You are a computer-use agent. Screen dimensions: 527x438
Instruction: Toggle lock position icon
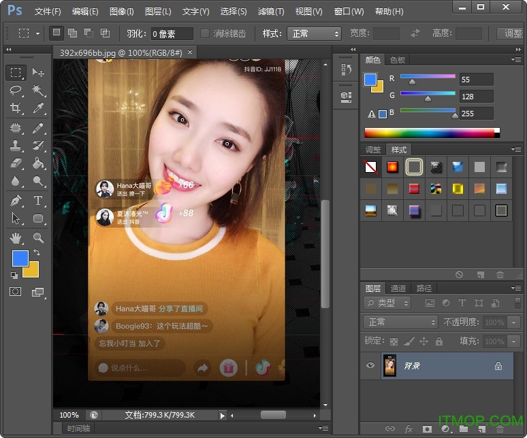(x=424, y=341)
